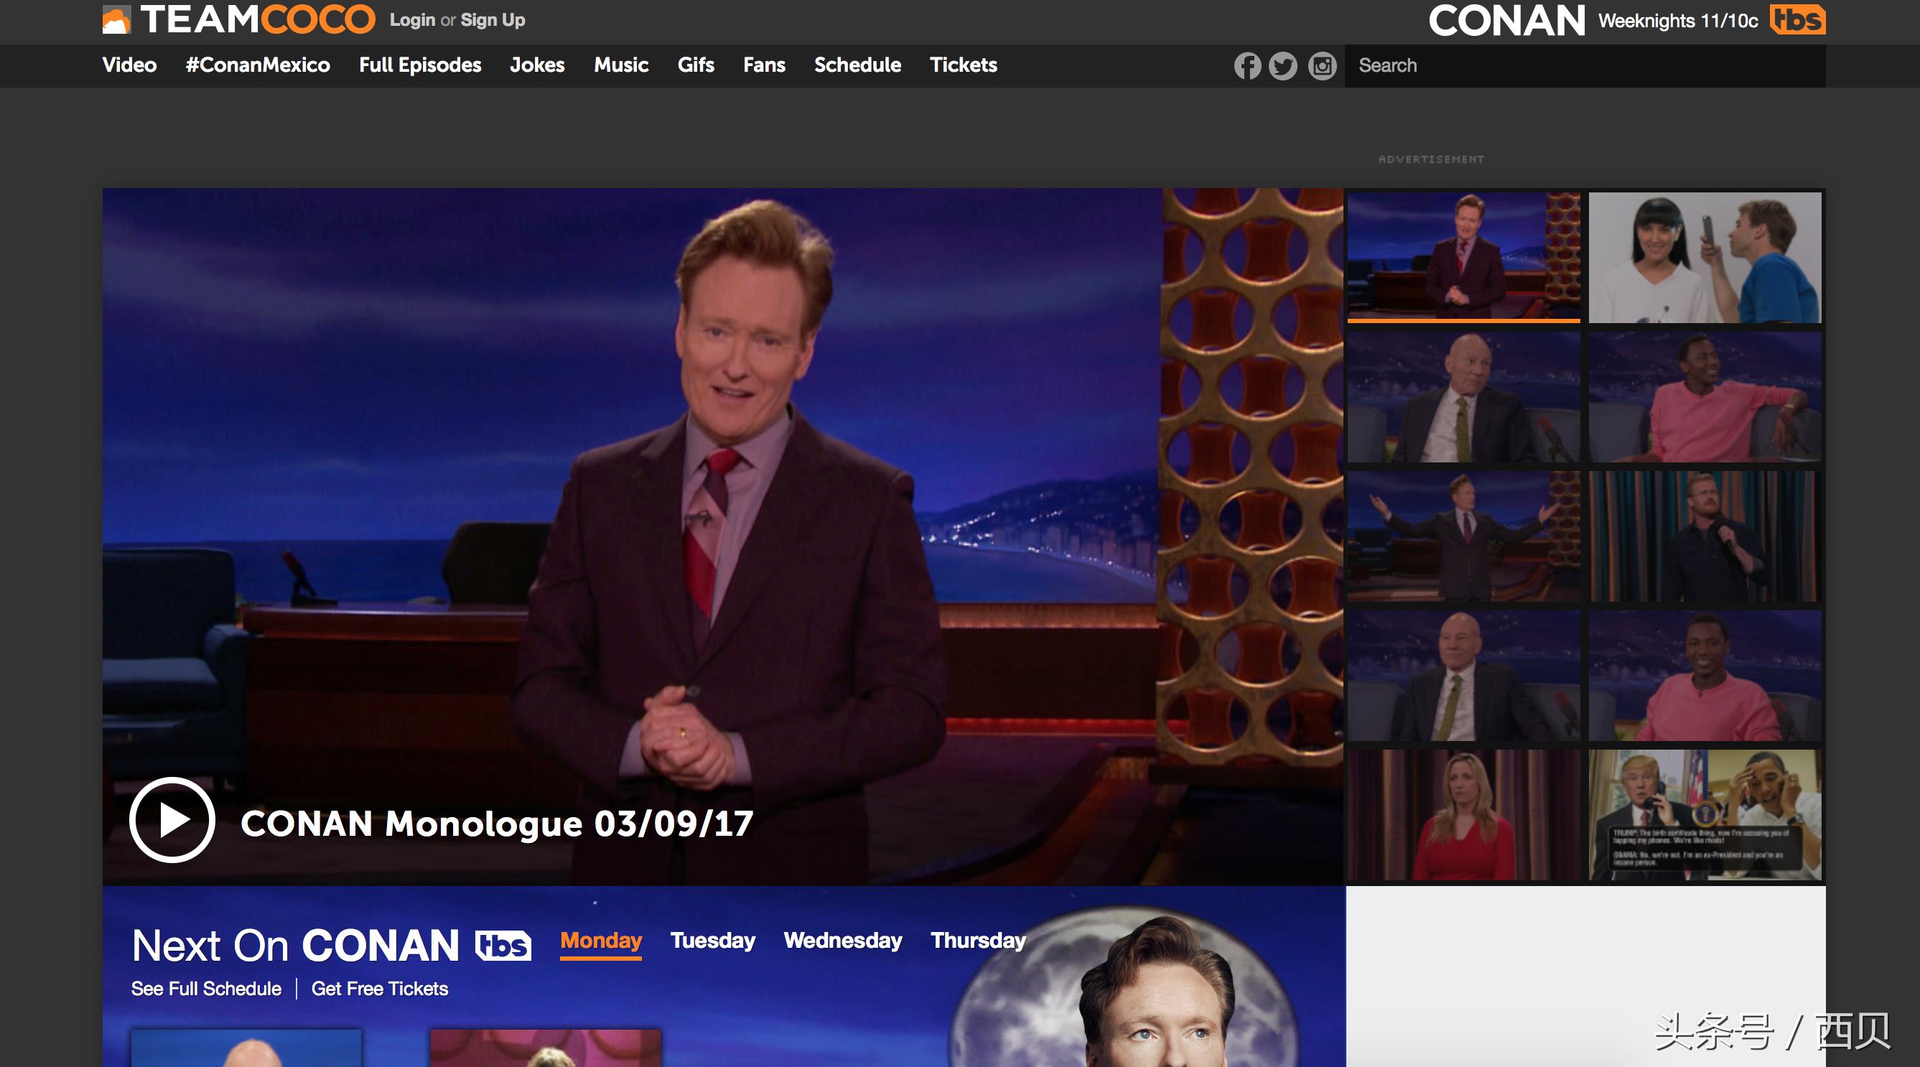Play the CONAN Monologue 03/09/17 video

[x=172, y=819]
